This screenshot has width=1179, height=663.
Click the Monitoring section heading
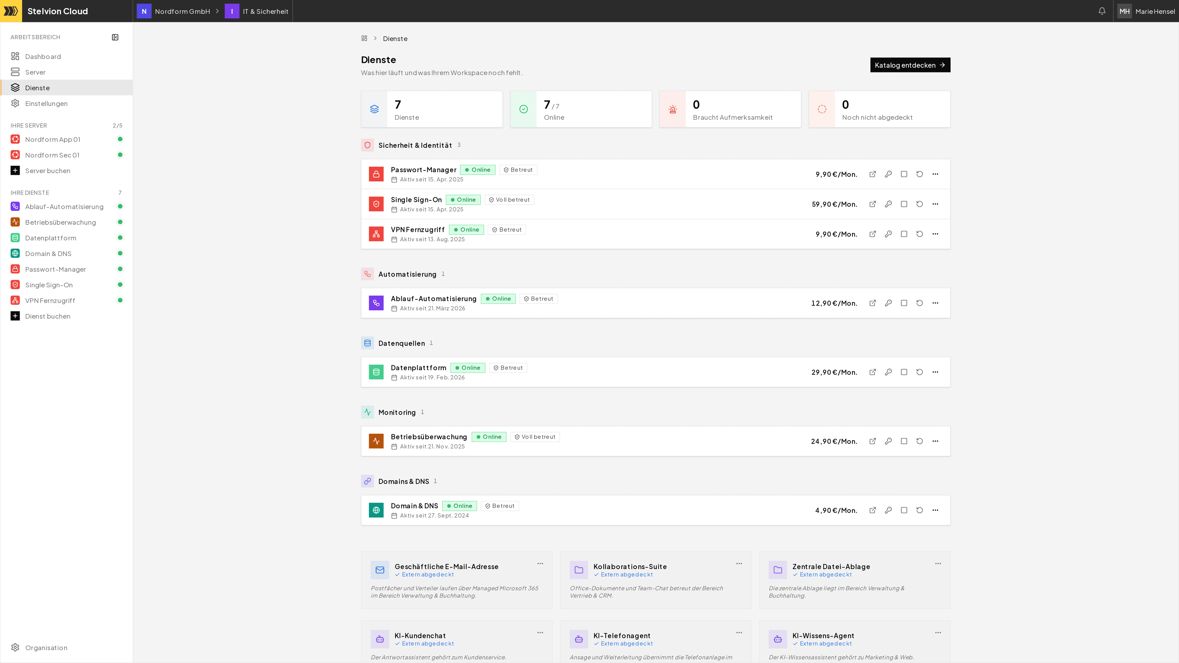(397, 412)
